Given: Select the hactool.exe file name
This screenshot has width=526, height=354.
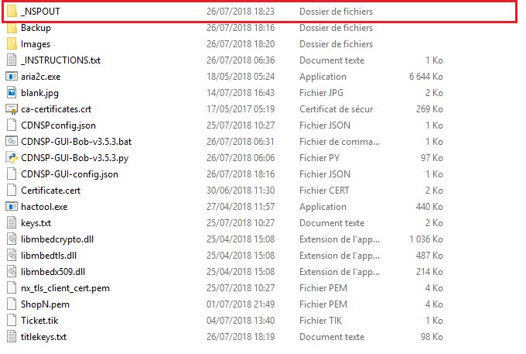Looking at the screenshot, I should 44,207.
